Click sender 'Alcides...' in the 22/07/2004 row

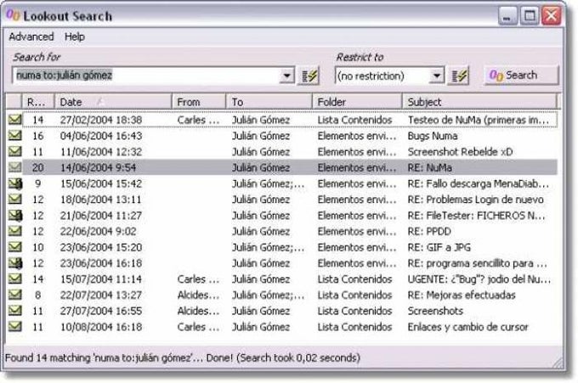198,295
